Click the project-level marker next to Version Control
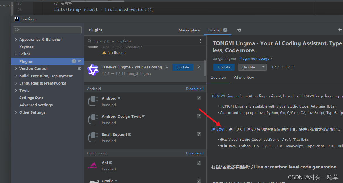The image size is (343, 183). pyautogui.click(x=80, y=68)
